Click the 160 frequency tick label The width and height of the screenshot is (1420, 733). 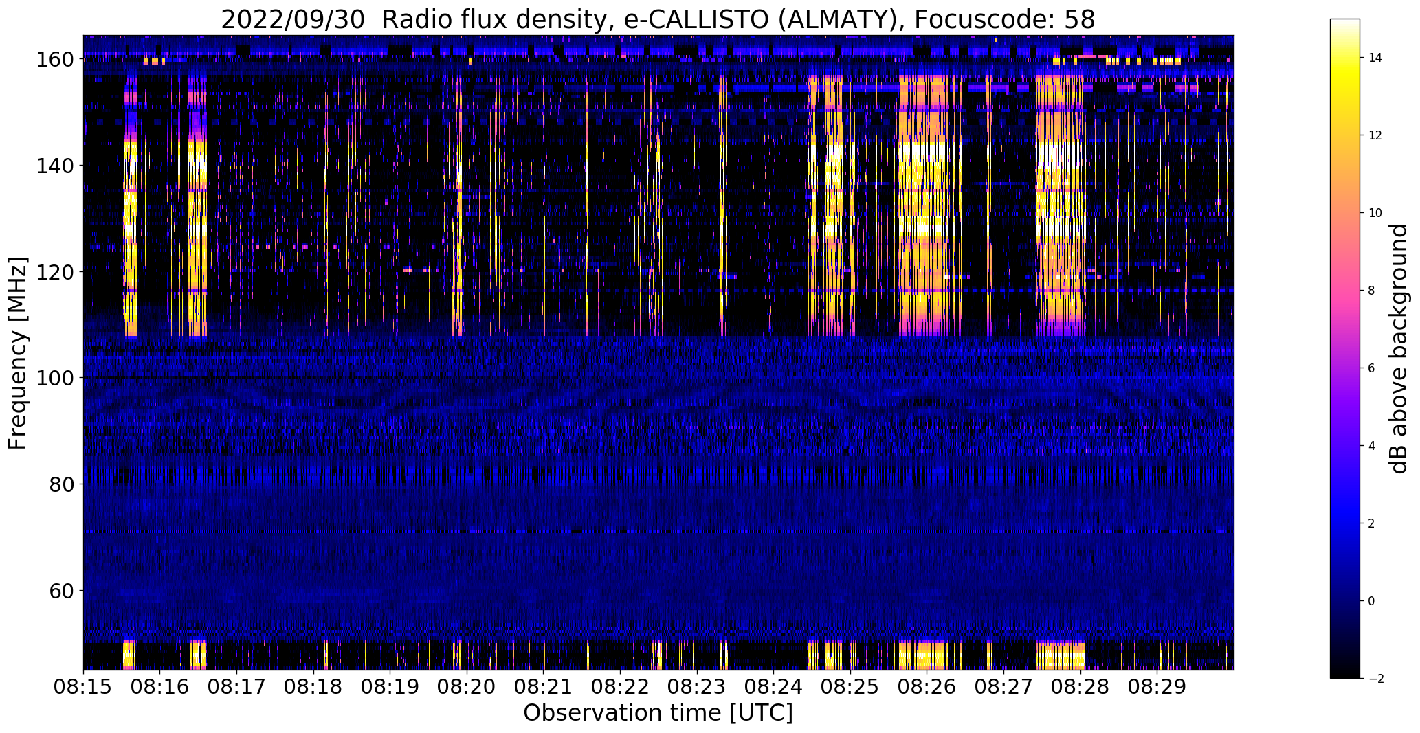(55, 60)
